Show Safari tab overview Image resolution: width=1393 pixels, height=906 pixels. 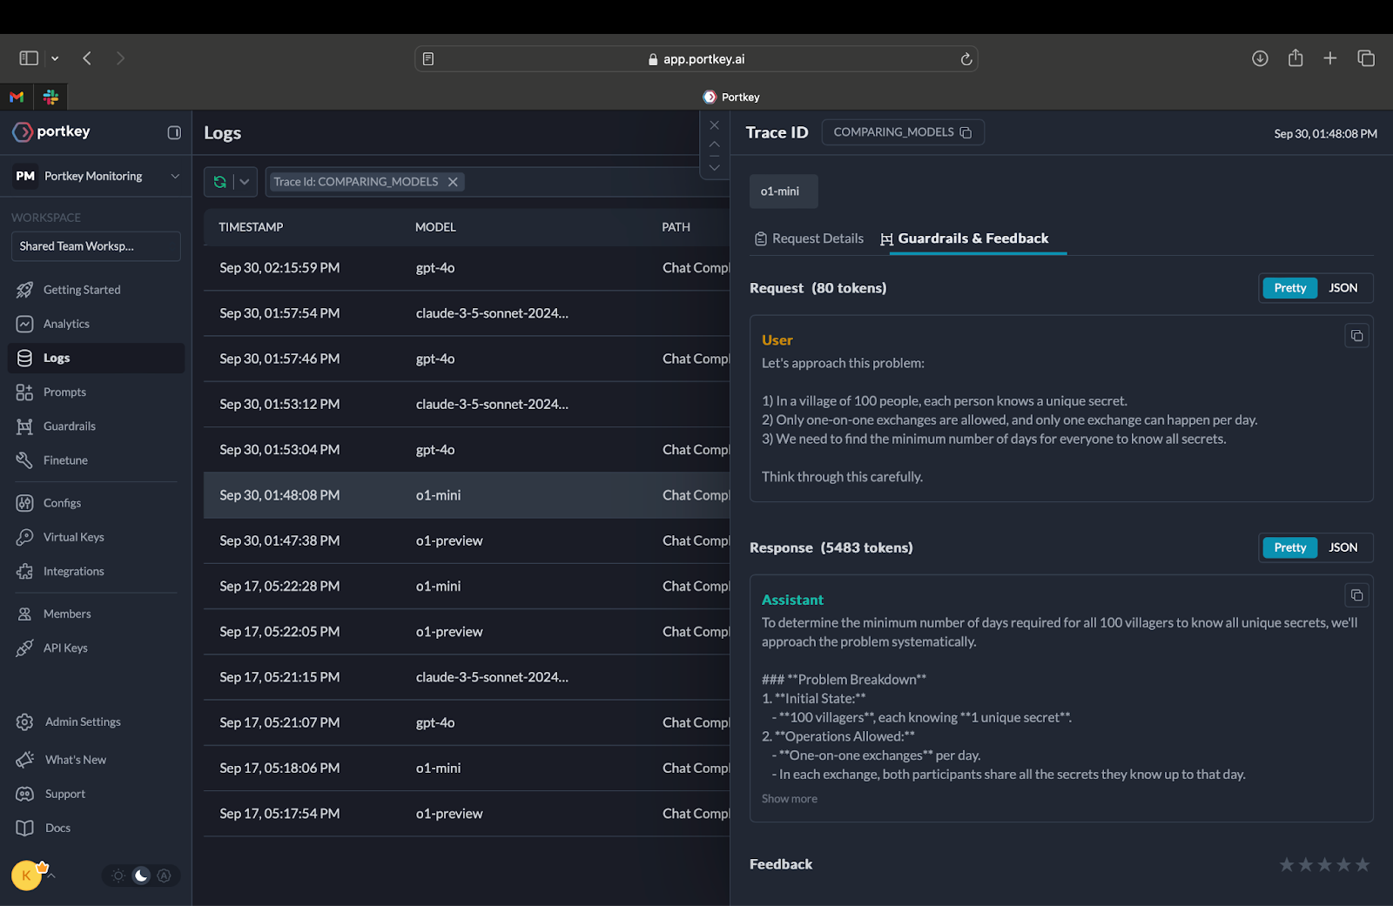point(1366,58)
